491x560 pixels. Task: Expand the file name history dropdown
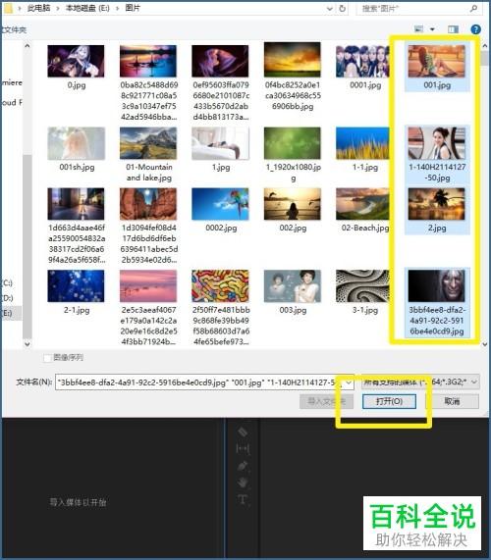349,382
